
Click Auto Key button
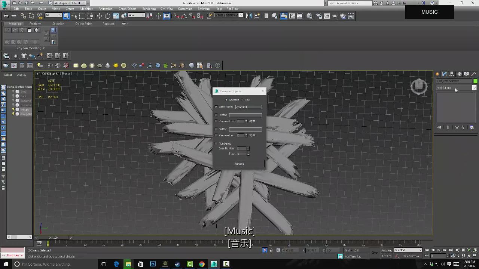pyautogui.click(x=387, y=250)
